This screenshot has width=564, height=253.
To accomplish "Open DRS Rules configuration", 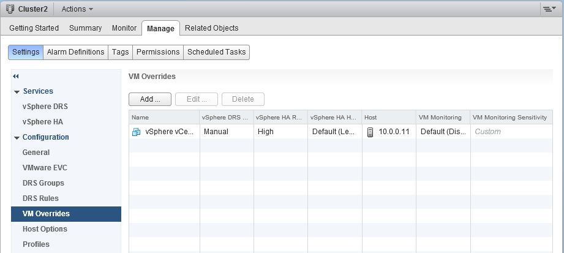I will tap(40, 198).
